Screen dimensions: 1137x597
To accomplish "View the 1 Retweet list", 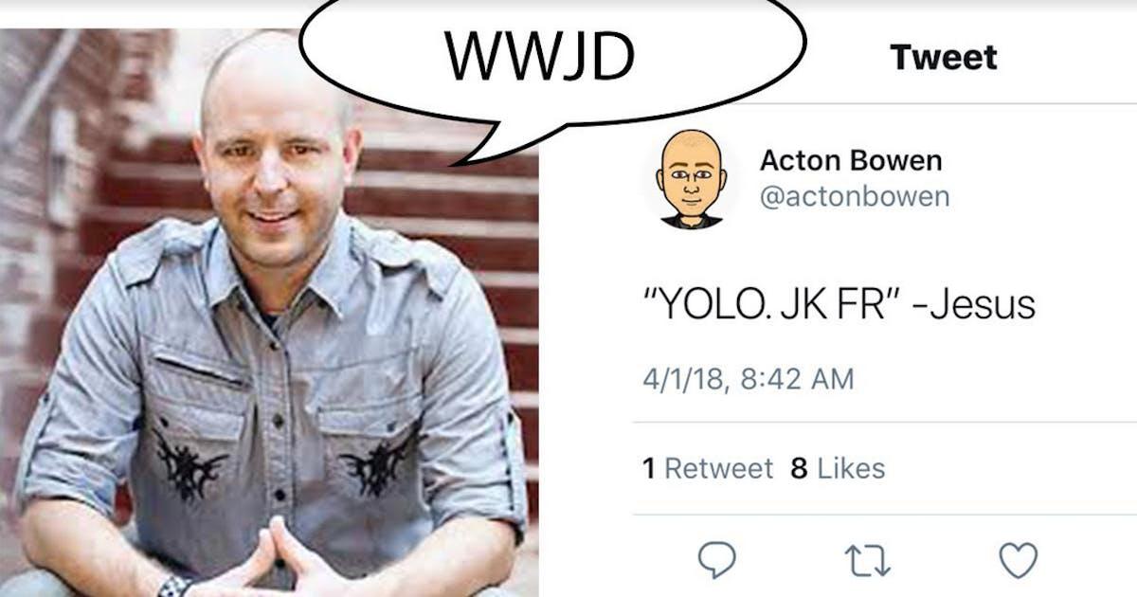I will [x=708, y=468].
